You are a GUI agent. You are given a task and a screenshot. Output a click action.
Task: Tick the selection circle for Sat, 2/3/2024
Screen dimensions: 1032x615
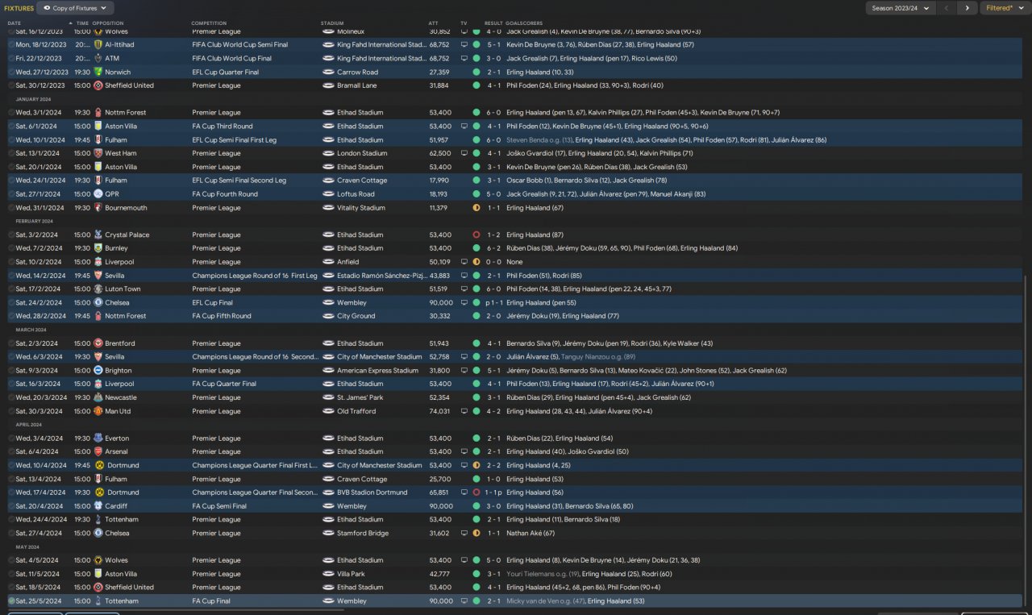point(11,343)
